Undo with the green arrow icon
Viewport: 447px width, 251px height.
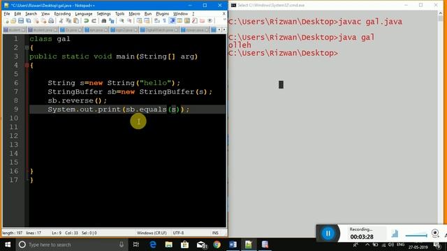pyautogui.click(x=86, y=21)
